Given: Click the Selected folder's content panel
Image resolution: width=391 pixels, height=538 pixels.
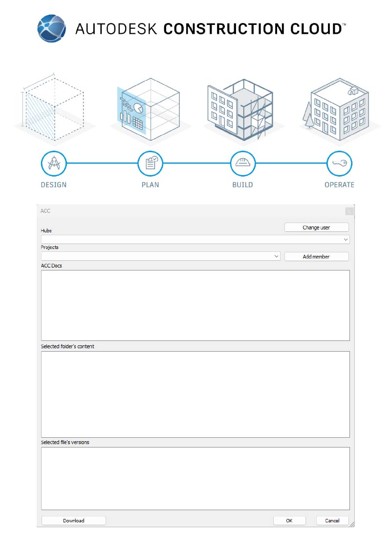Looking at the screenshot, I should coord(195,394).
